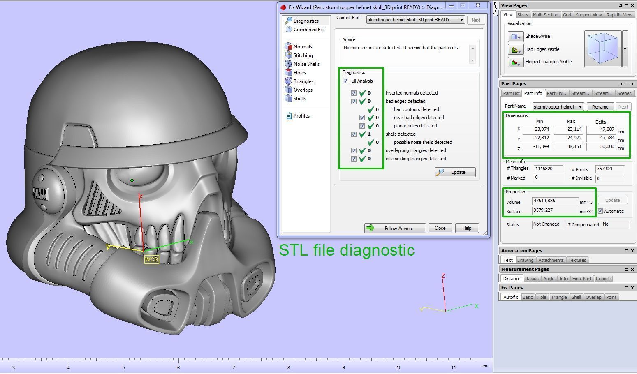Screen dimensions: 637x374
Task: Switch to the Part List tab
Action: coord(511,93)
